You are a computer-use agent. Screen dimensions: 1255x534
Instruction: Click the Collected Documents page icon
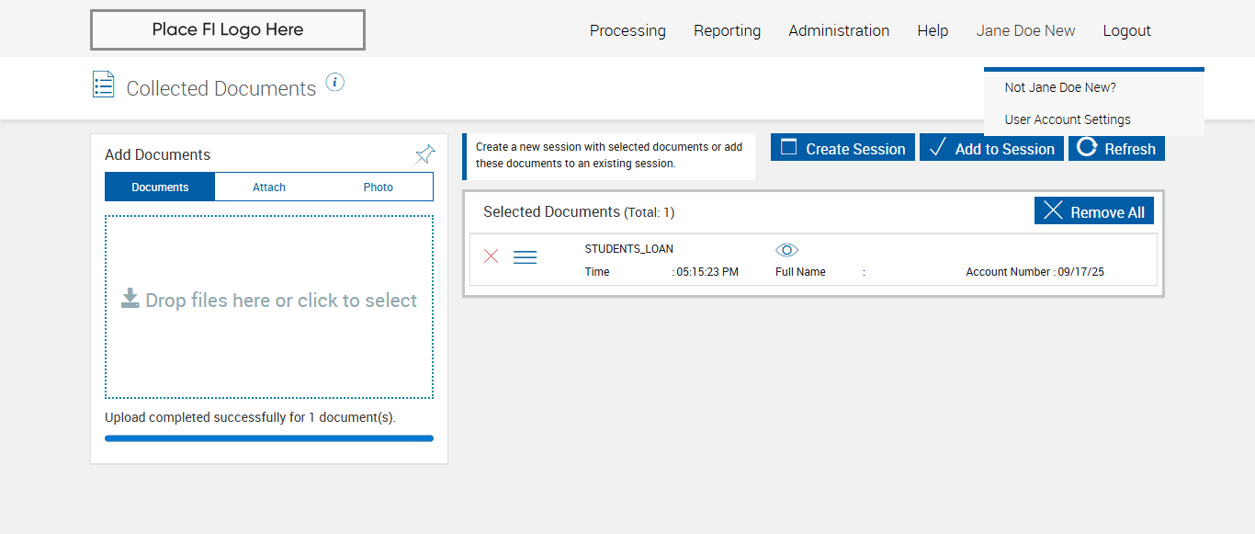click(104, 85)
